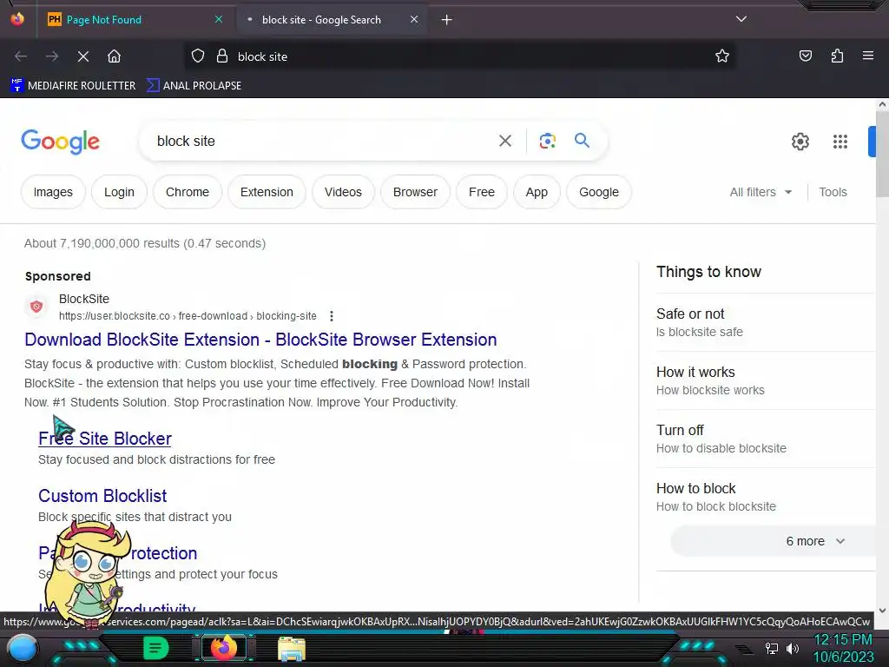Open the list all tabs dropdown
Screen dimensions: 889x667
[x=741, y=19]
